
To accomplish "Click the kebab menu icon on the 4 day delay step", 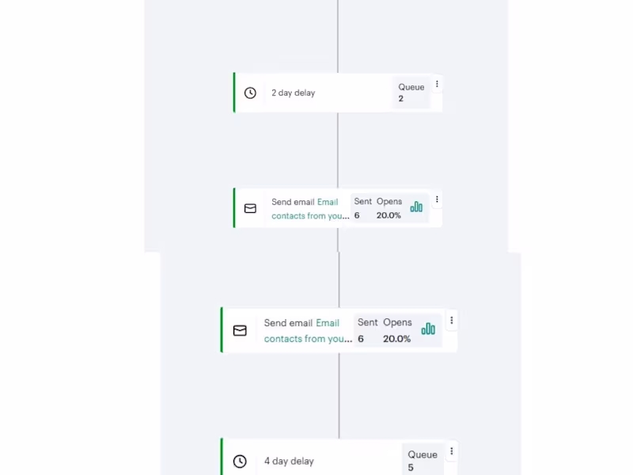I will (451, 451).
